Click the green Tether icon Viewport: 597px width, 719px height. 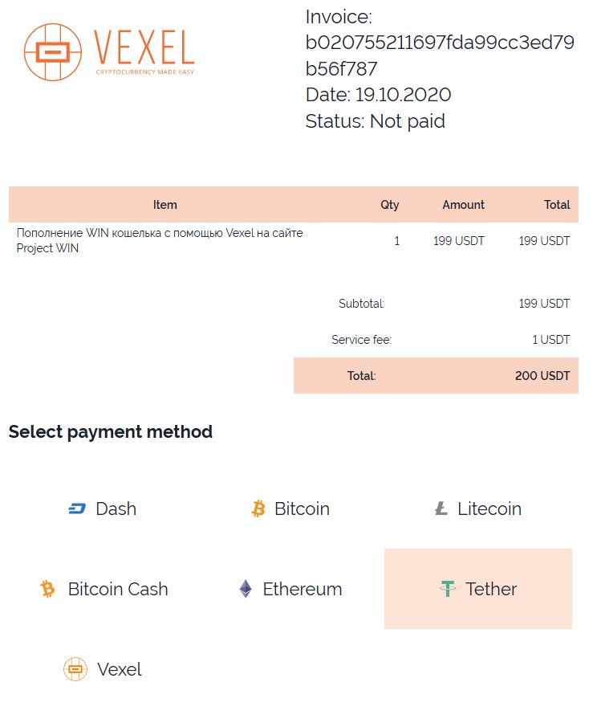click(x=448, y=589)
